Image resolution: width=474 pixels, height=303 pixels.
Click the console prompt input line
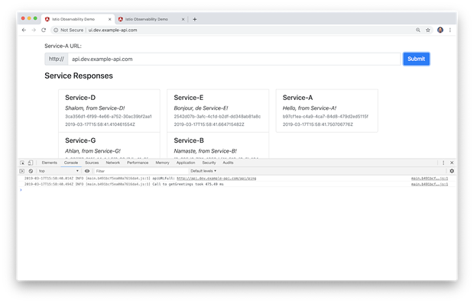[x=237, y=190]
